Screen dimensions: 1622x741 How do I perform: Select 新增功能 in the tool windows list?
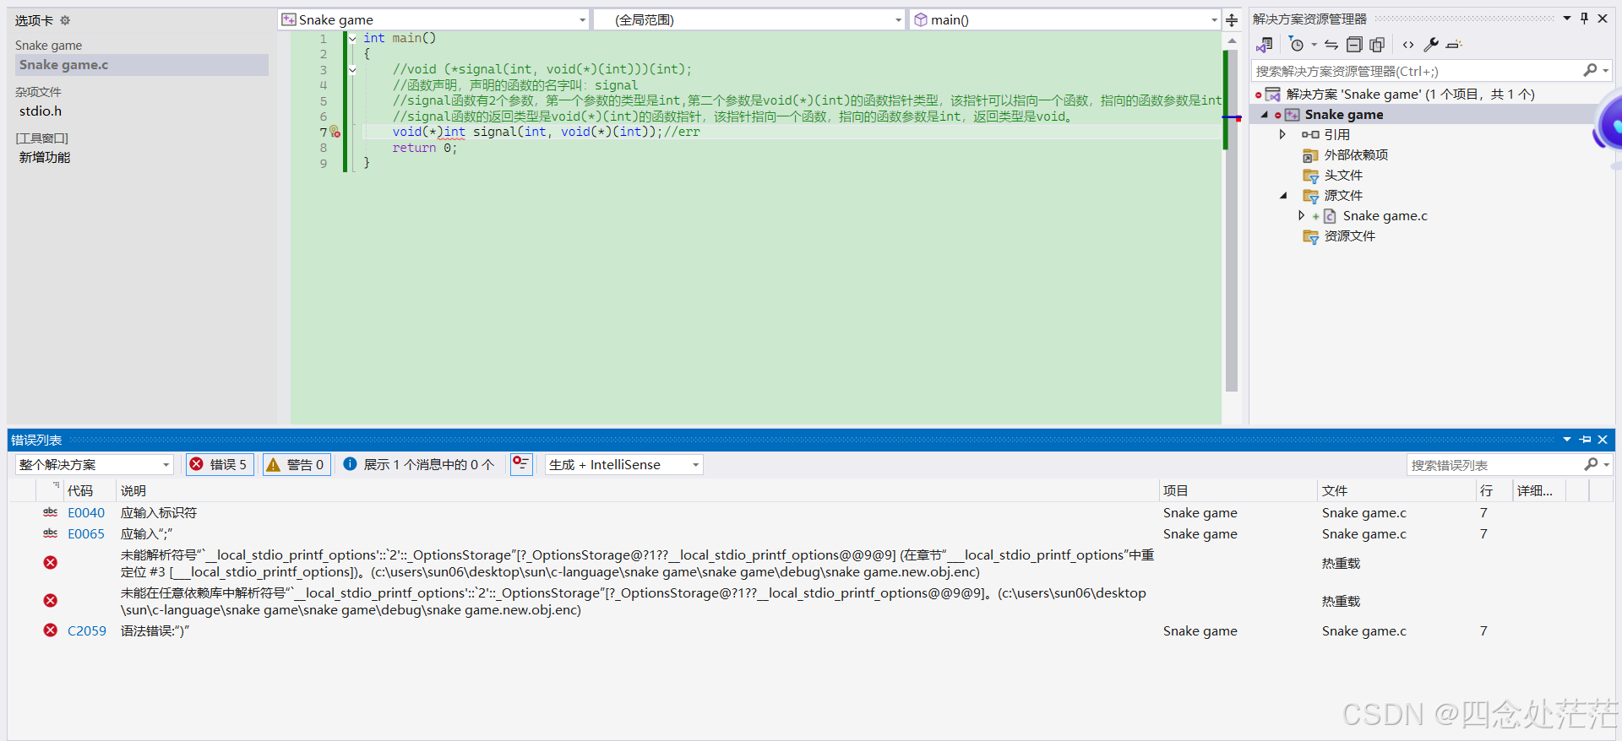pos(45,158)
